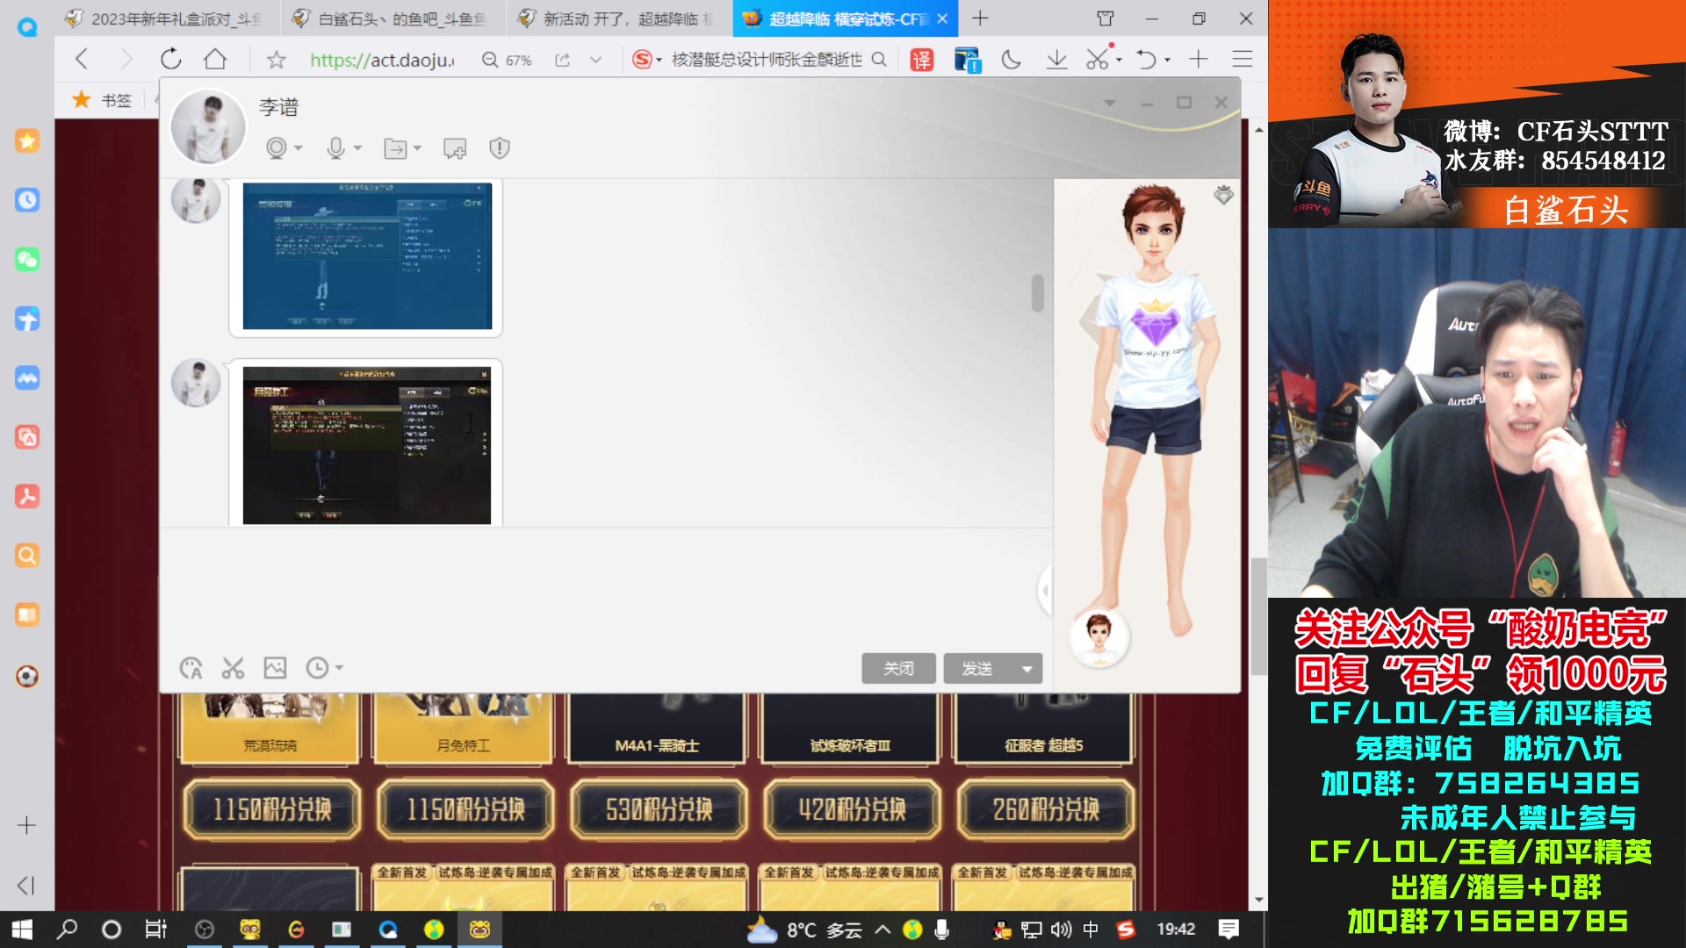Click 1150积分兑换 under 荒漠琉璃
The width and height of the screenshot is (1686, 948).
[x=272, y=809]
